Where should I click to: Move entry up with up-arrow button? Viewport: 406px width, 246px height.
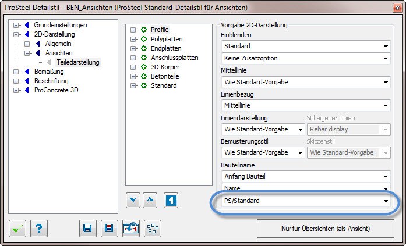click(x=150, y=200)
